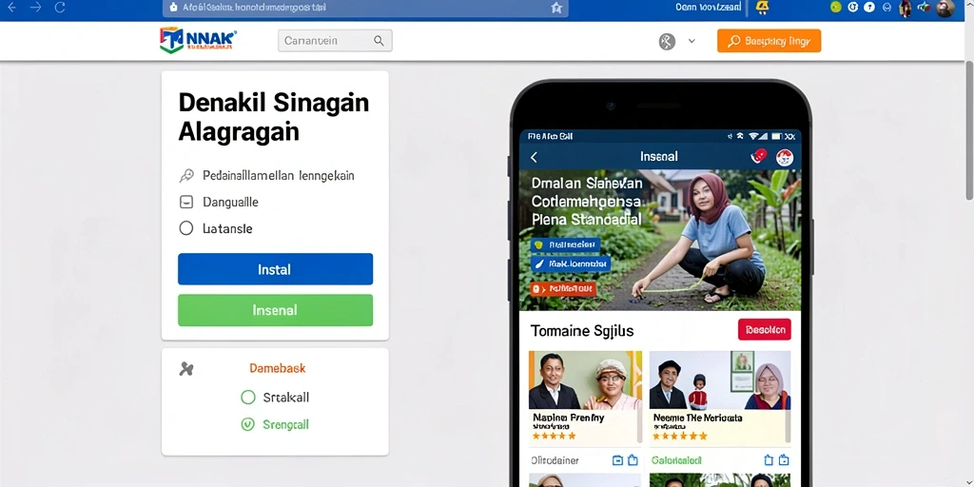Click the Canantein search field
This screenshot has height=487, width=974.
point(335,40)
